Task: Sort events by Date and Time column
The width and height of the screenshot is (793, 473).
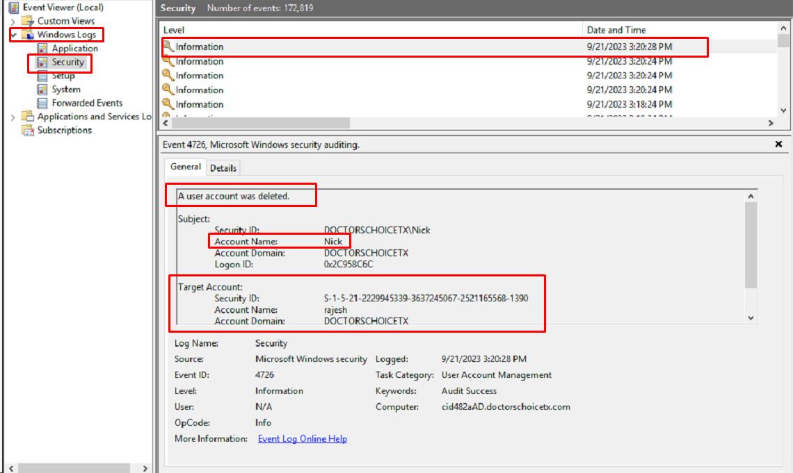Action: 616,30
